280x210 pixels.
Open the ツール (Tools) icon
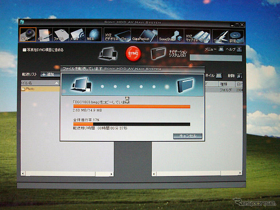coord(220,37)
